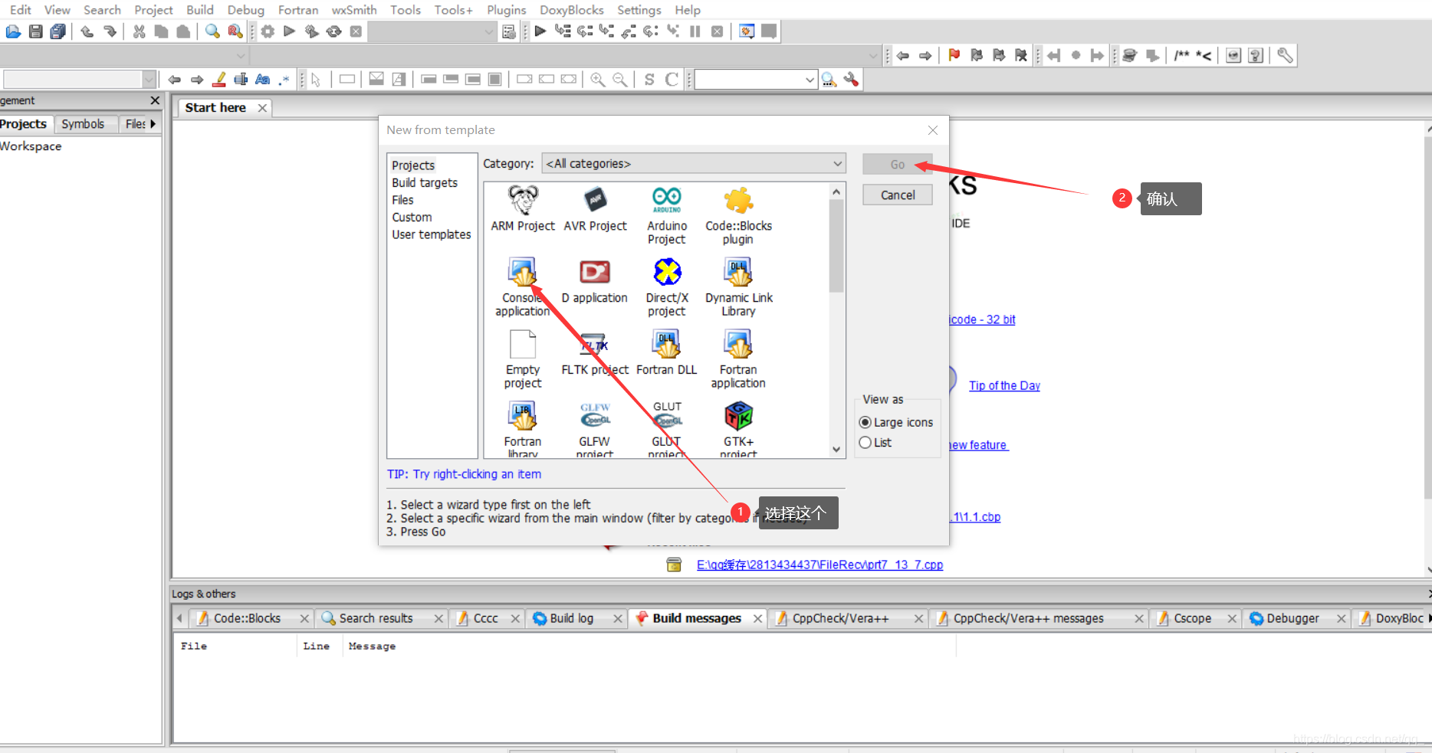Image resolution: width=1432 pixels, height=753 pixels.
Task: Switch to the Build log tab
Action: [572, 618]
